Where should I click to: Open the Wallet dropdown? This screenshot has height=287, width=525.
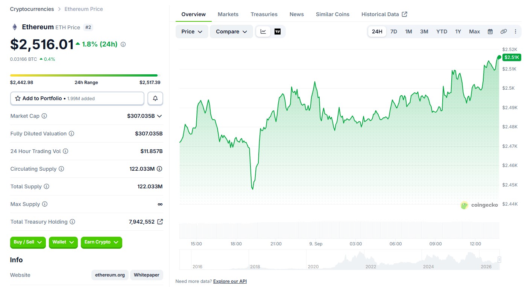pos(63,242)
